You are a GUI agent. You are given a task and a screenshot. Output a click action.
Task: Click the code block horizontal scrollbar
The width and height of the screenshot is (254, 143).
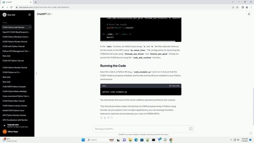(138, 41)
